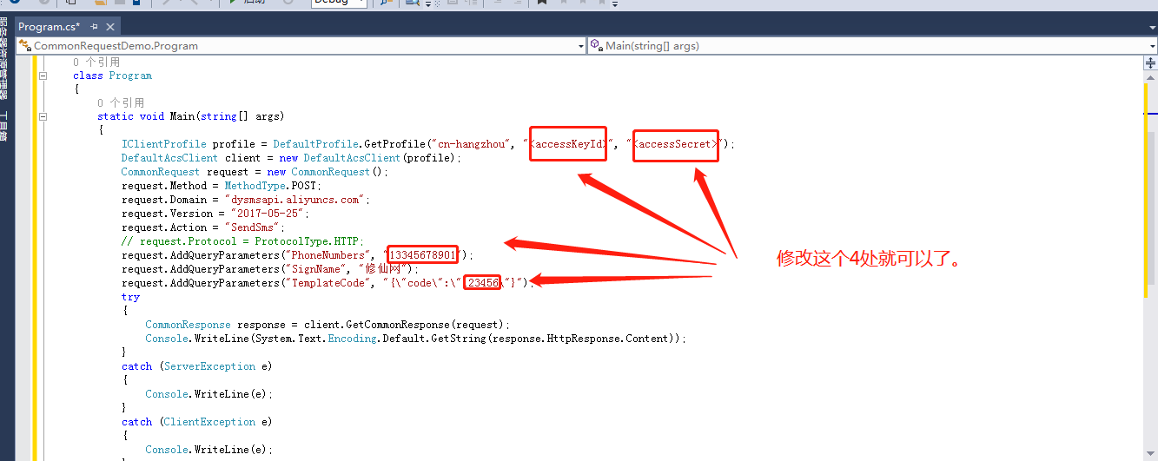Screen dimensions: 1158x461
Task: Click 'MethodType.POST' in the code
Action: tap(272, 186)
